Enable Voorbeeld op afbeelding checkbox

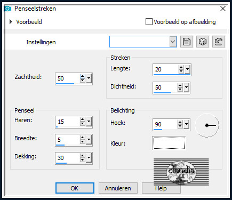coord(149,22)
